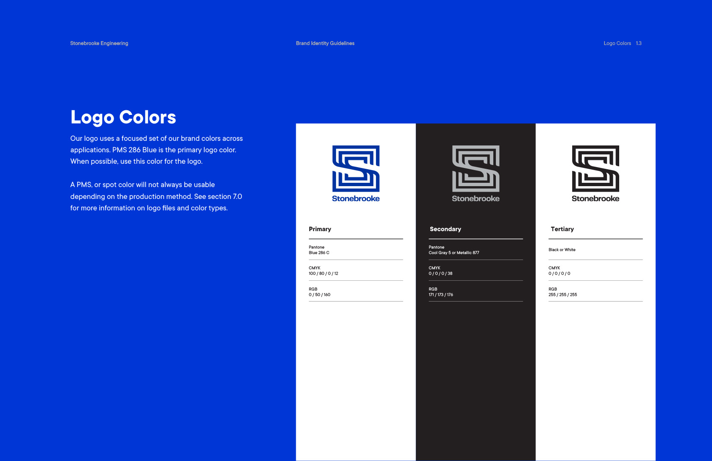Click the paragraph mentioning PMS 286 Blue

click(157, 150)
